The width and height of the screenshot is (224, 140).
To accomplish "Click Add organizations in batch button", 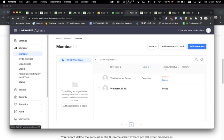I will coord(75,106).
